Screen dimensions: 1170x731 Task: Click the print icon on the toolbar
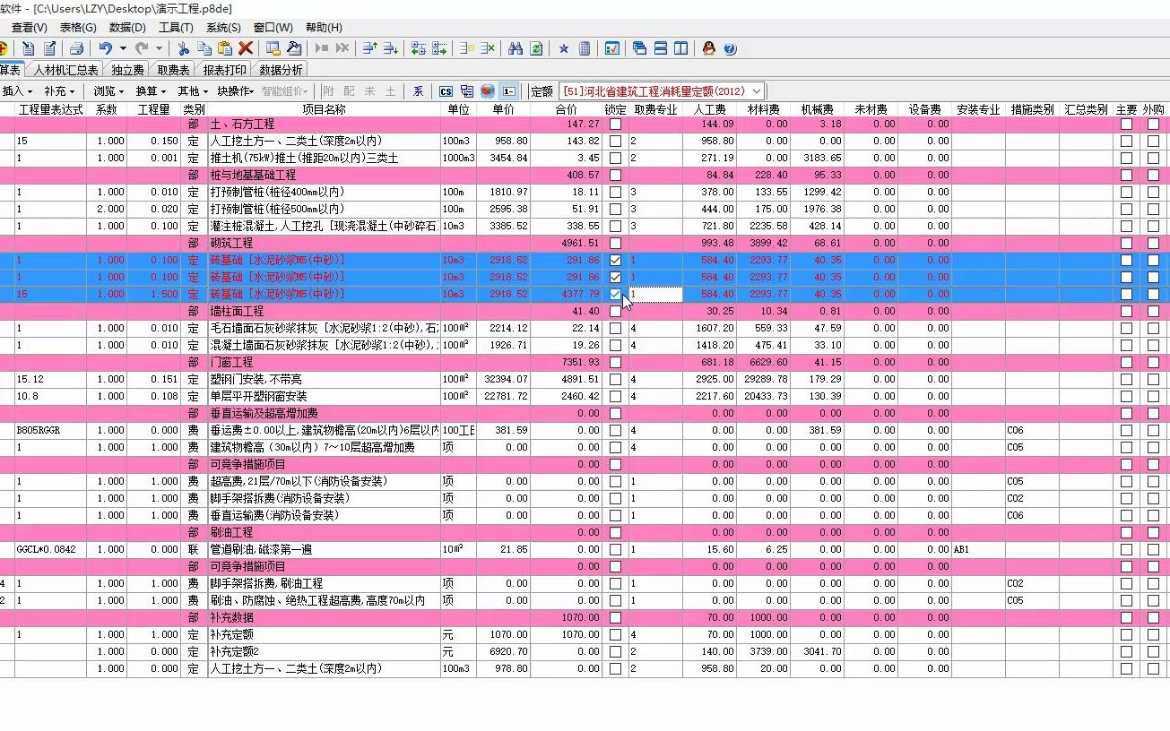point(77,48)
